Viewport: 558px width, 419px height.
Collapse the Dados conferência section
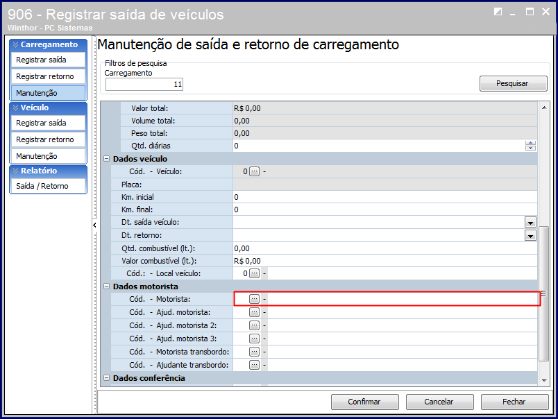click(x=106, y=378)
